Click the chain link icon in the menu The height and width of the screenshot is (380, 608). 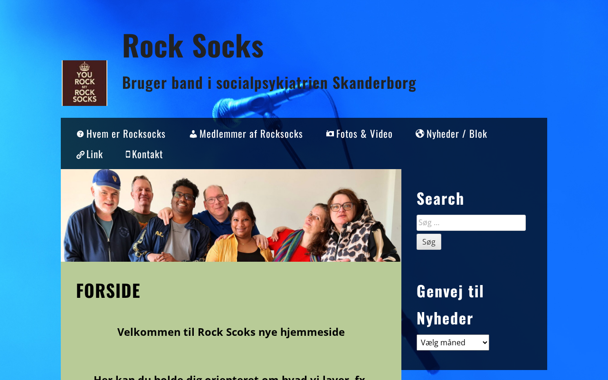click(x=80, y=154)
